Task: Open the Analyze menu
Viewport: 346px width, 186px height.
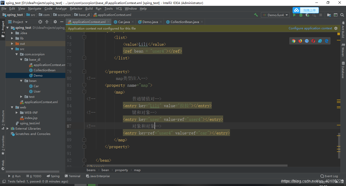Action: point(61,8)
